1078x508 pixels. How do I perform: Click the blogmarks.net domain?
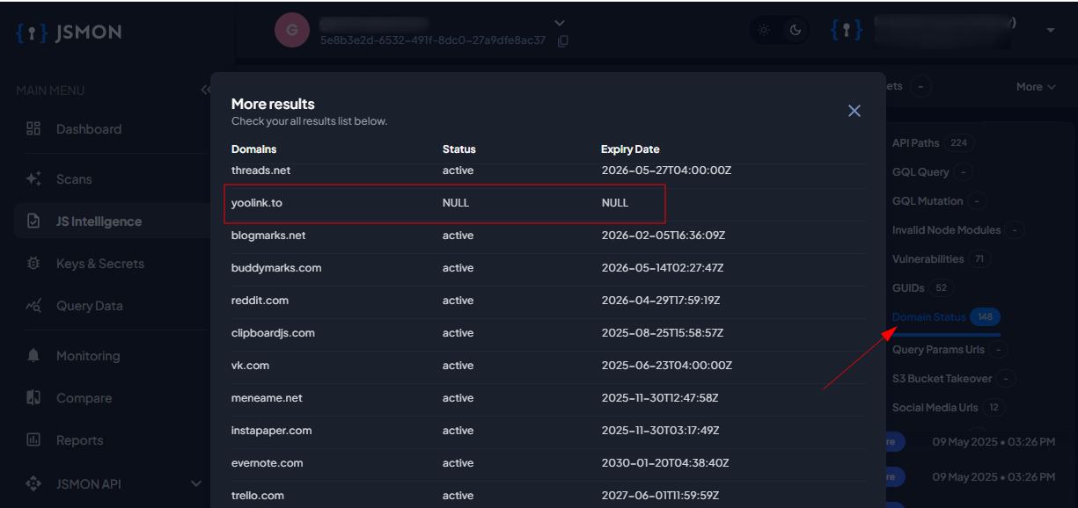[x=268, y=236]
